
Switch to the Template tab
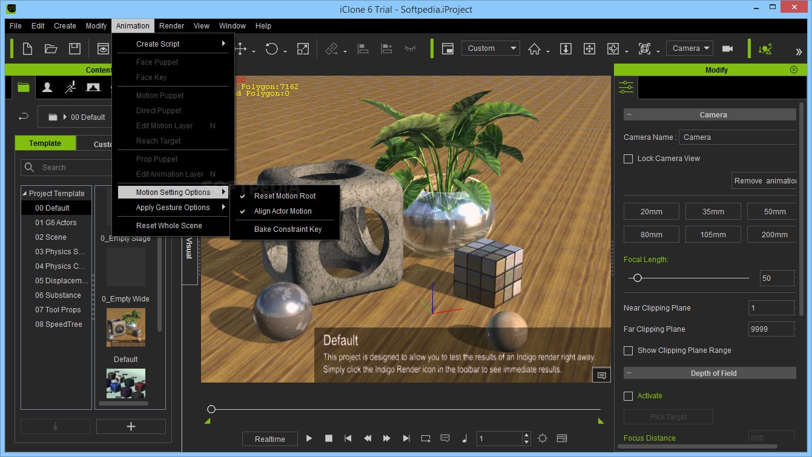[45, 143]
